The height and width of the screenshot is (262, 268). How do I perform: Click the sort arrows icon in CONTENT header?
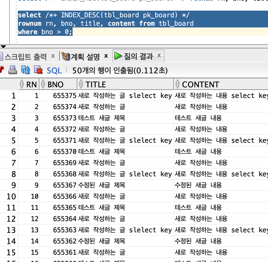(178, 84)
